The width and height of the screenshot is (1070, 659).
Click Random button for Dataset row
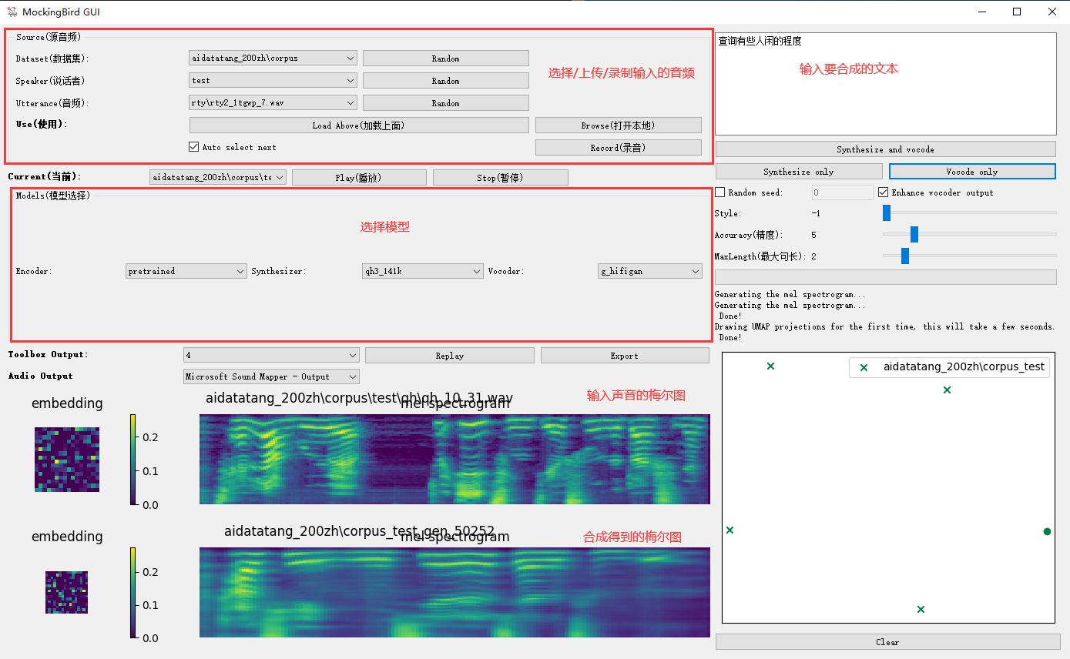click(446, 59)
